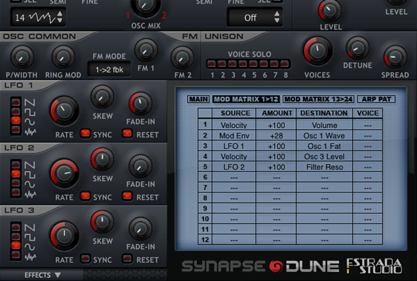
Task: Solo unison voice 6
Action: pos(263,64)
